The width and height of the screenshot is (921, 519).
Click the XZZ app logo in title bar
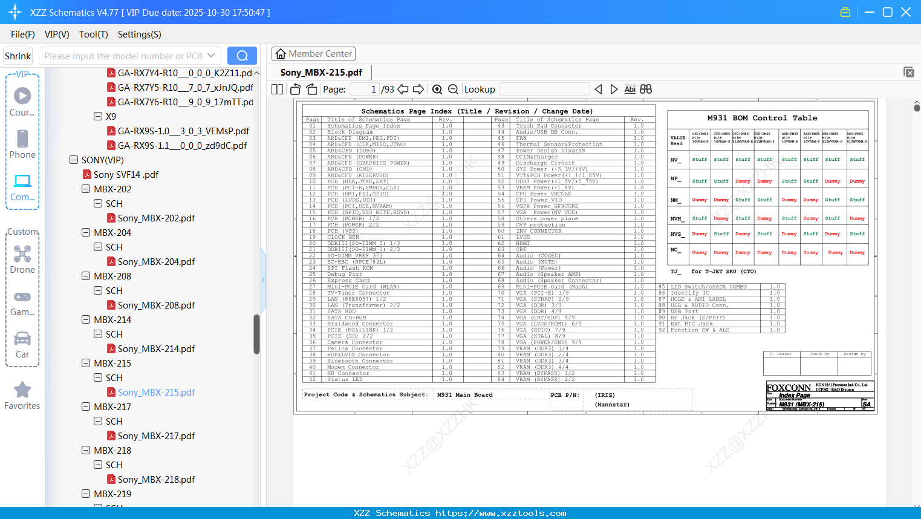click(15, 12)
